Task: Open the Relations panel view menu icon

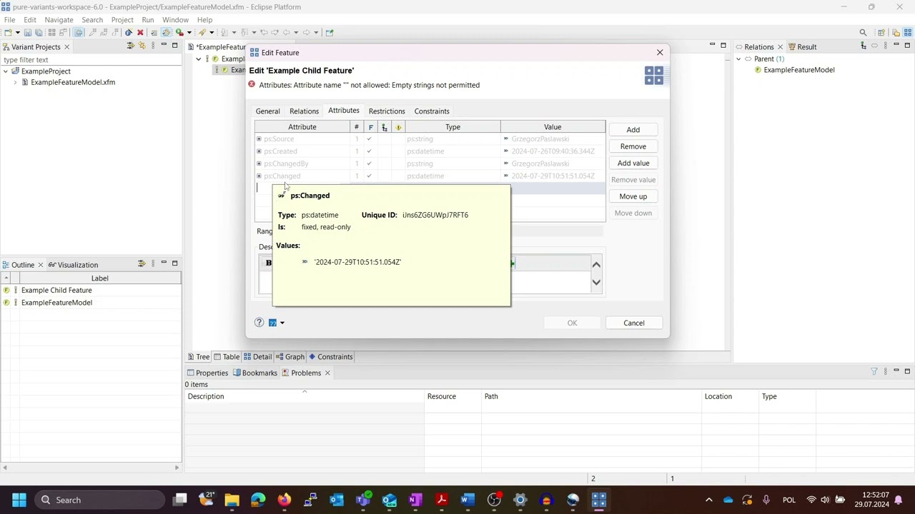Action: coord(885,46)
